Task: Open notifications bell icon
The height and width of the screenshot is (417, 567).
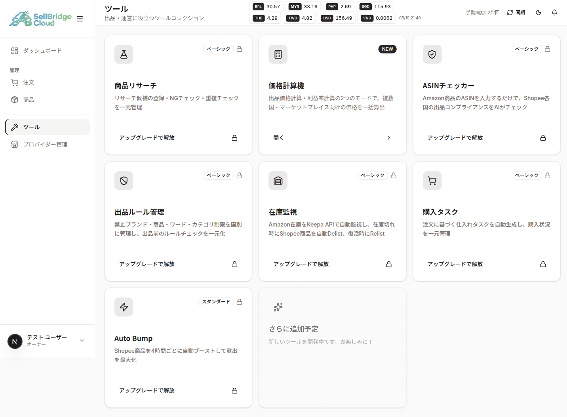Action: 554,13
